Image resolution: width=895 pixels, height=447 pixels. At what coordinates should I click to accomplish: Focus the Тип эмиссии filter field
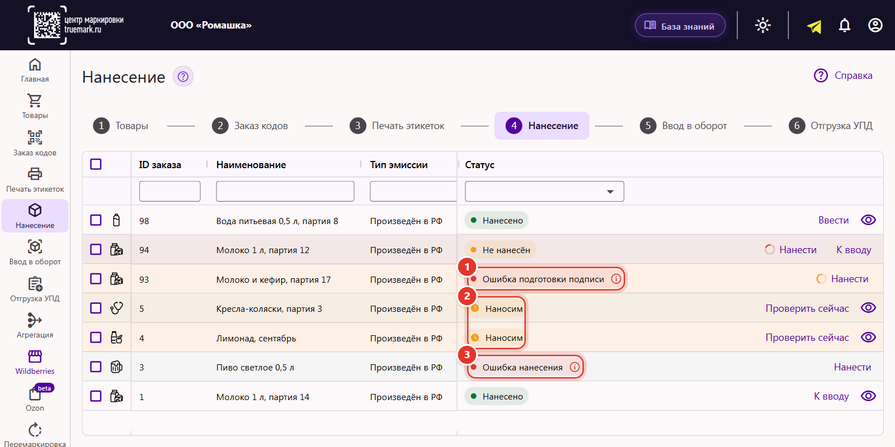tap(413, 191)
